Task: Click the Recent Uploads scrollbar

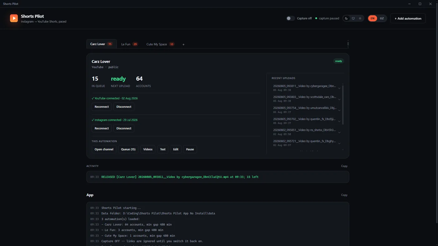Action: 343,105
